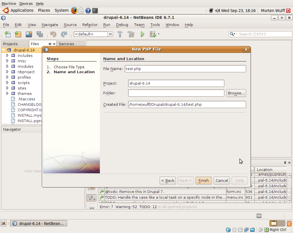Screen dimensions: 293x233
Task: Click the filter icon in Tasks window
Action: (92, 198)
